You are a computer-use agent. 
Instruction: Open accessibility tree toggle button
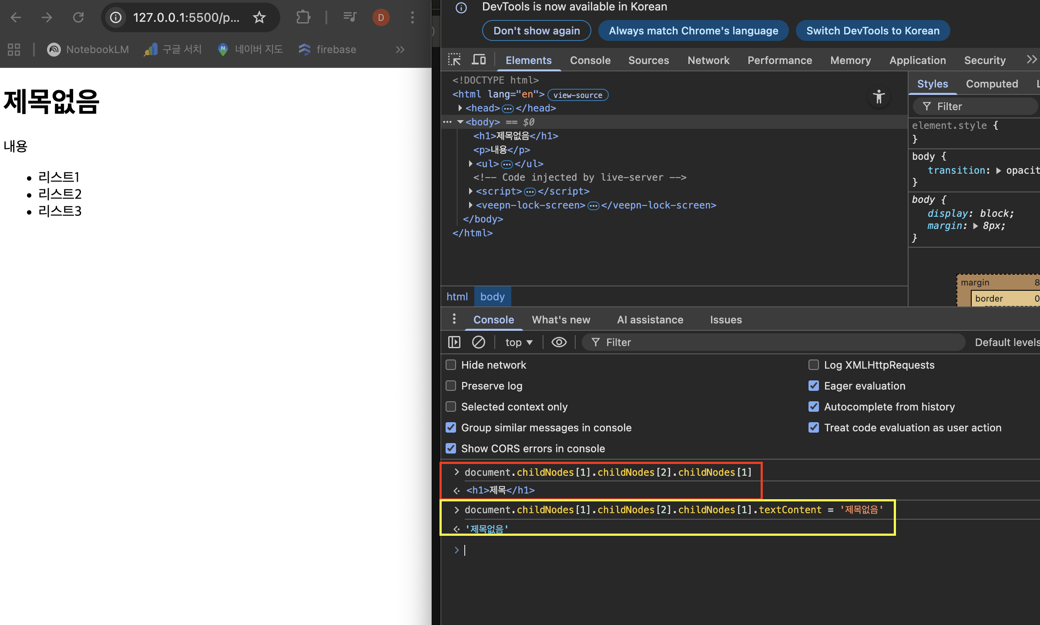pos(879,97)
